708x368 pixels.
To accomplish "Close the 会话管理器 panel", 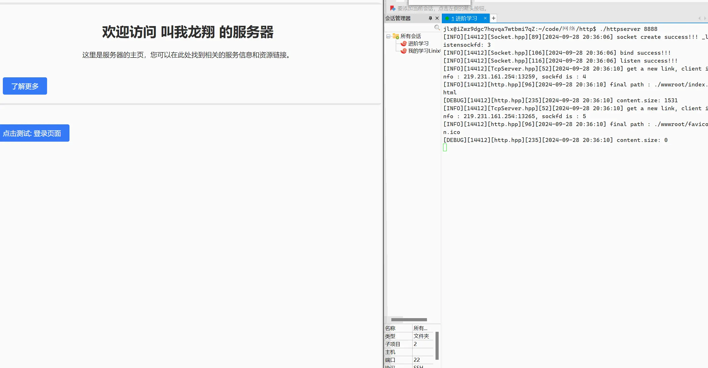I will coord(437,18).
